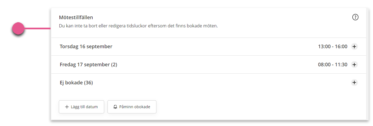Select the Ej bokade (36) row title
Image resolution: width=373 pixels, height=126 pixels.
click(76, 82)
